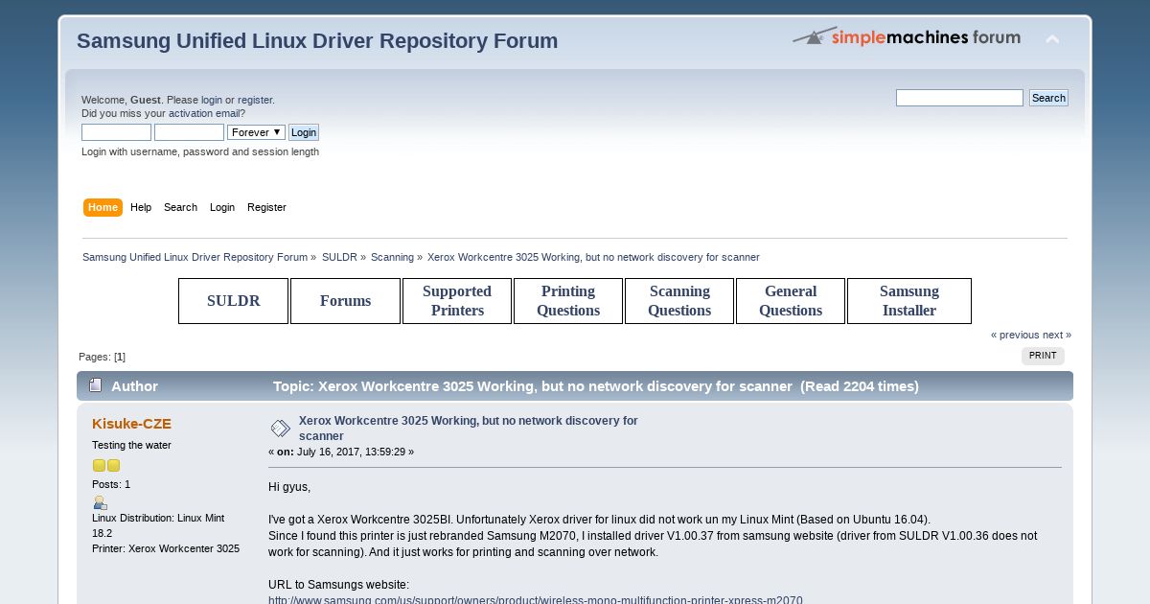Image resolution: width=1150 pixels, height=604 pixels.
Task: Open the Search menu item
Action: 180,207
